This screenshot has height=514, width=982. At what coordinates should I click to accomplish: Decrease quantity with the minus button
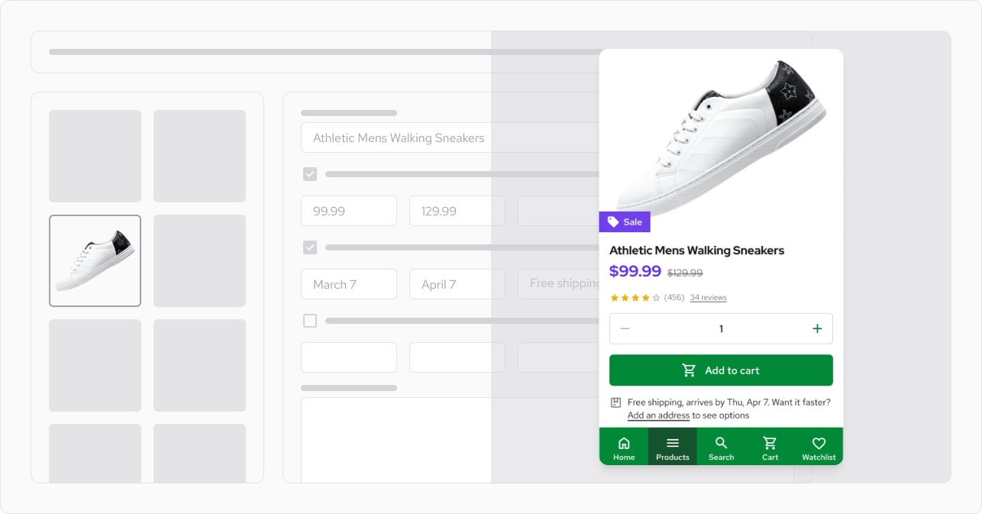coord(625,329)
